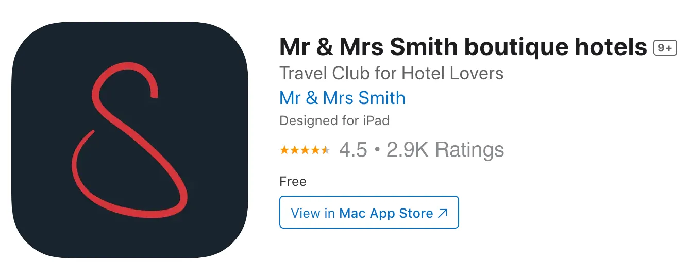Click the second orange rating star
The width and height of the screenshot is (690, 278).
click(295, 150)
